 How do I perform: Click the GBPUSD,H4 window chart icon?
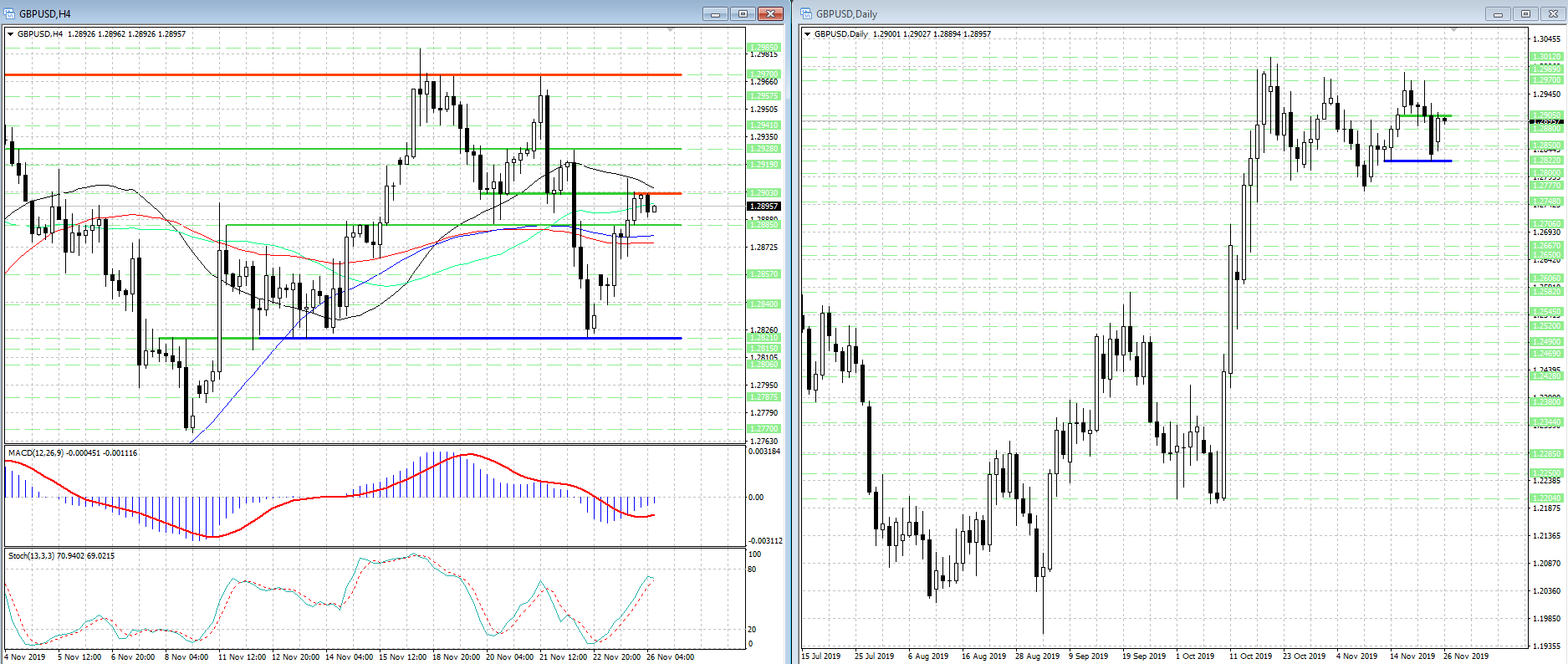click(x=10, y=13)
